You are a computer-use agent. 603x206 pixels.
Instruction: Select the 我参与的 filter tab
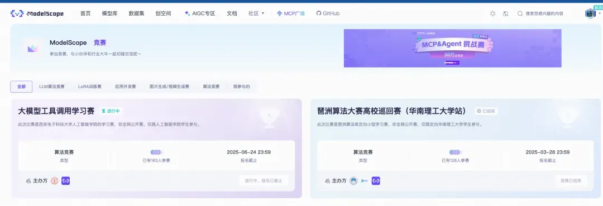242,87
